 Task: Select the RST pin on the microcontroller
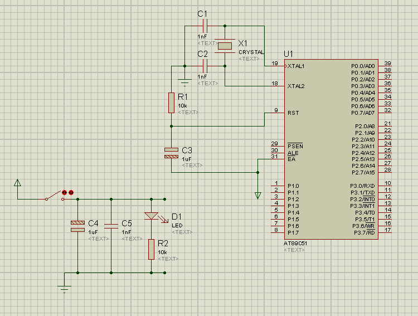(x=293, y=113)
